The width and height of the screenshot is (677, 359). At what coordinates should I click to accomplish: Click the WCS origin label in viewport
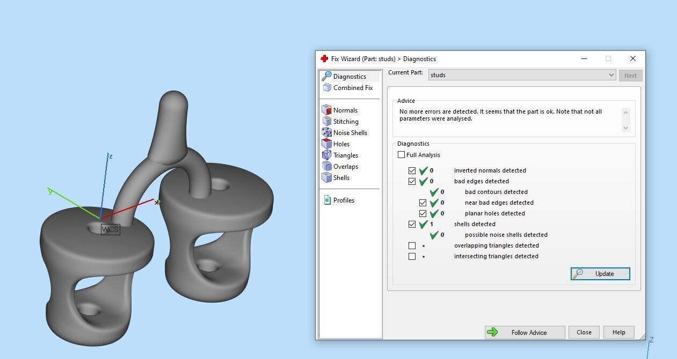[110, 229]
